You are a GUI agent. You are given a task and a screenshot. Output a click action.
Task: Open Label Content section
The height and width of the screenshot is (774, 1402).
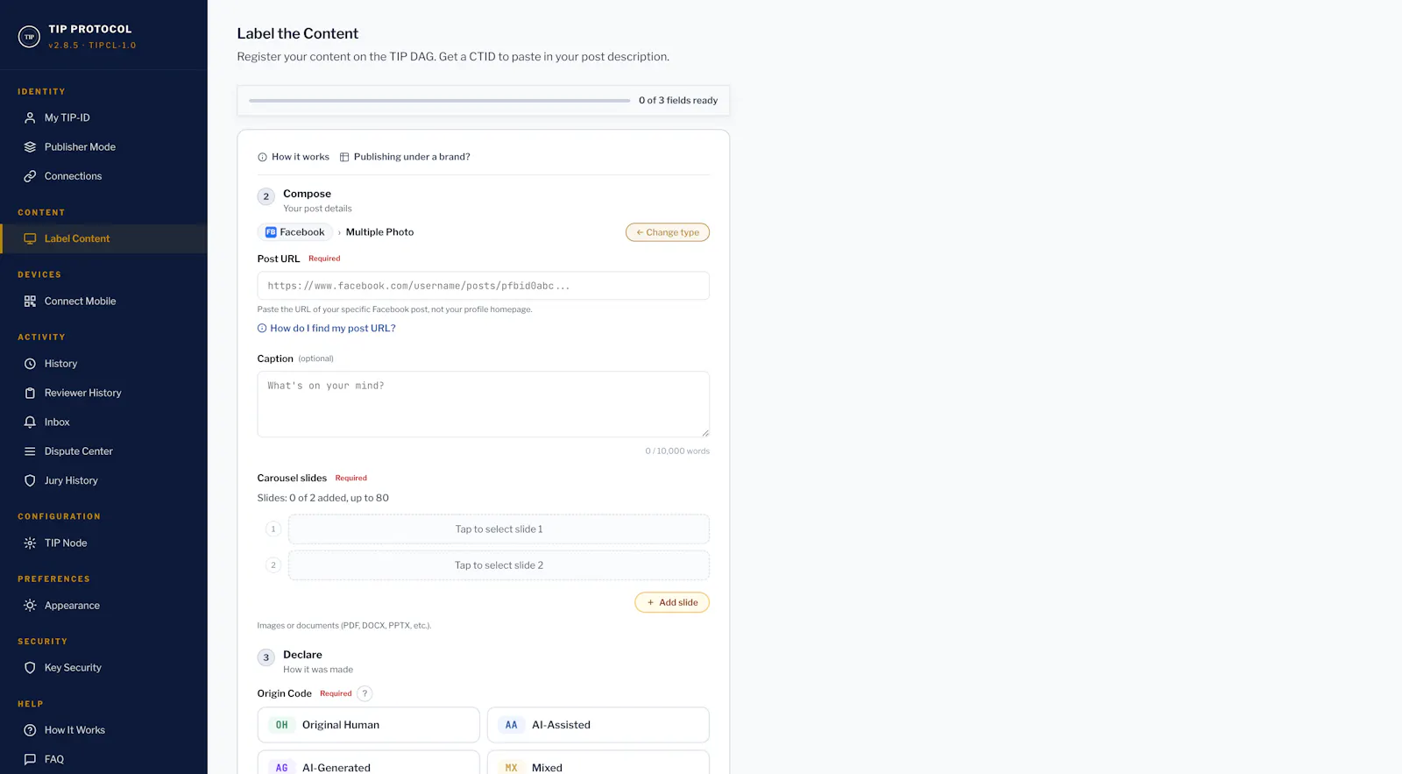click(103, 238)
